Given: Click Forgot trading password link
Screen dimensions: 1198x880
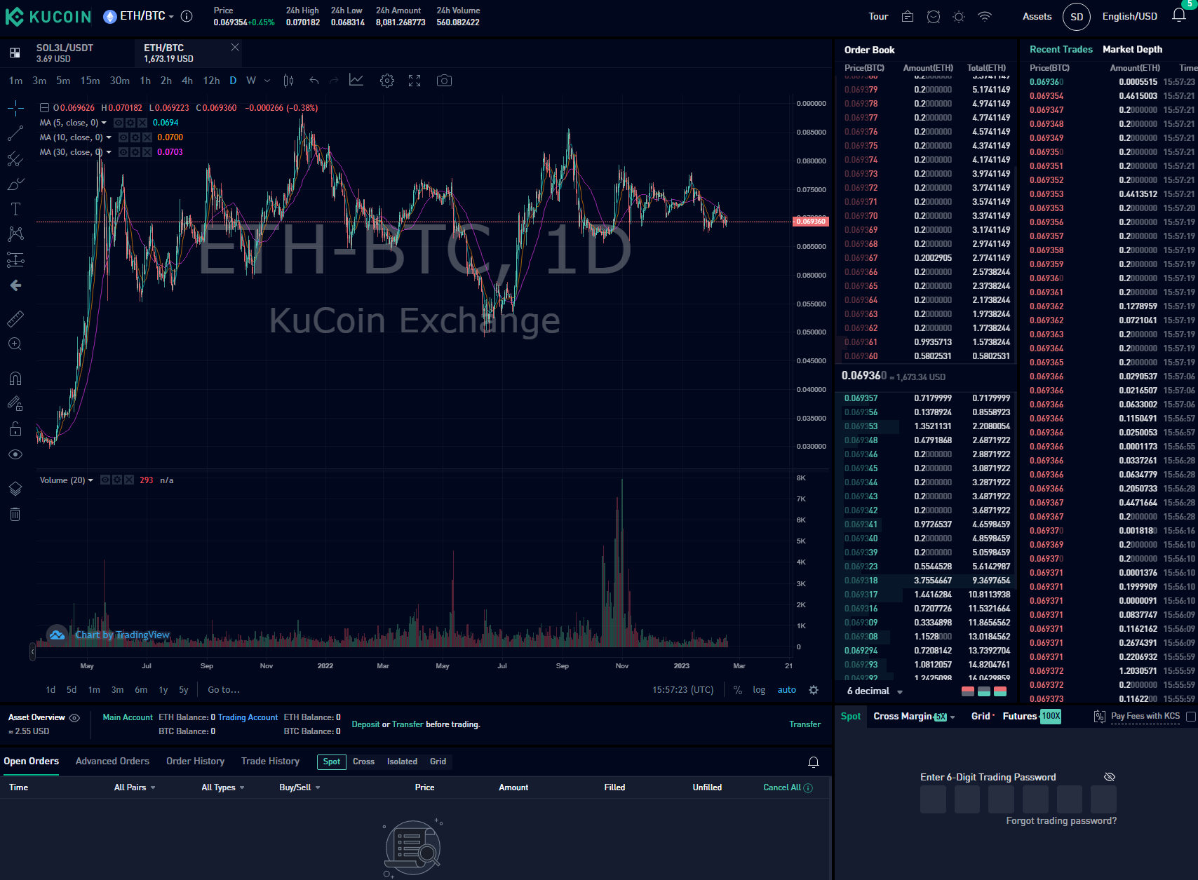Looking at the screenshot, I should [1061, 821].
